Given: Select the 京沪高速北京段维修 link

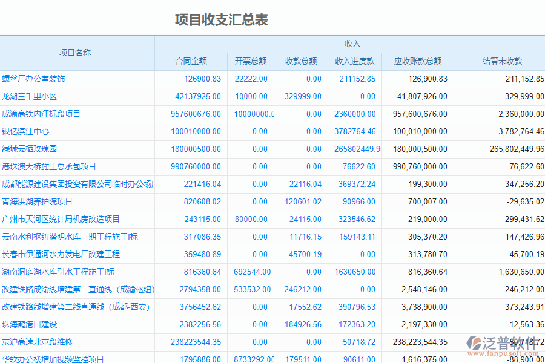Looking at the screenshot, I should 38,342.
